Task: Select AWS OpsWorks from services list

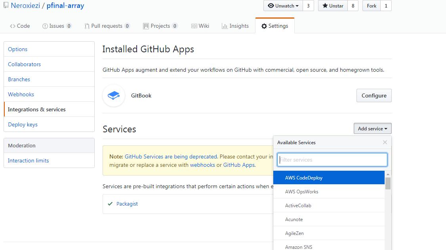Action: point(329,192)
